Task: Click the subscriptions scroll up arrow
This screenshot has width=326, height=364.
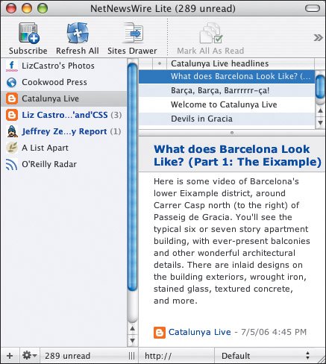Action: click(x=133, y=329)
